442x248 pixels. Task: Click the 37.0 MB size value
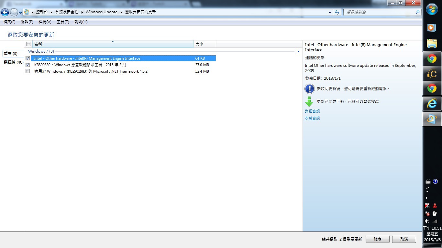202,65
